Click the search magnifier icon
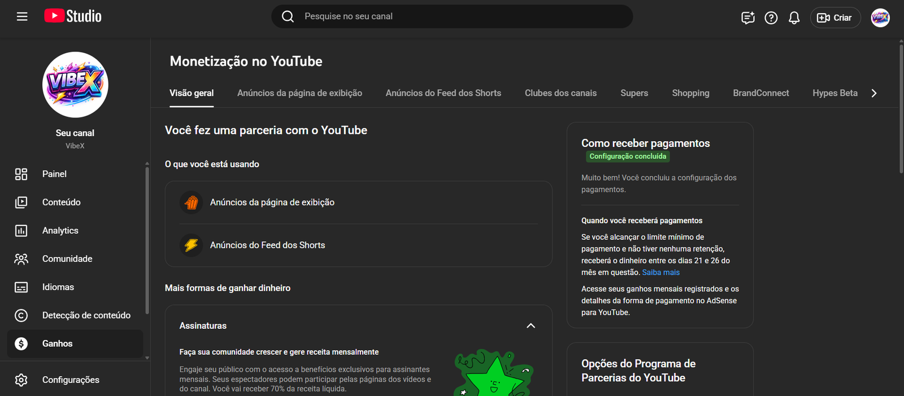 click(288, 16)
